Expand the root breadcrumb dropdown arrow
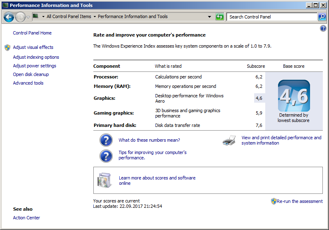The image size is (329, 230). tap(43, 16)
